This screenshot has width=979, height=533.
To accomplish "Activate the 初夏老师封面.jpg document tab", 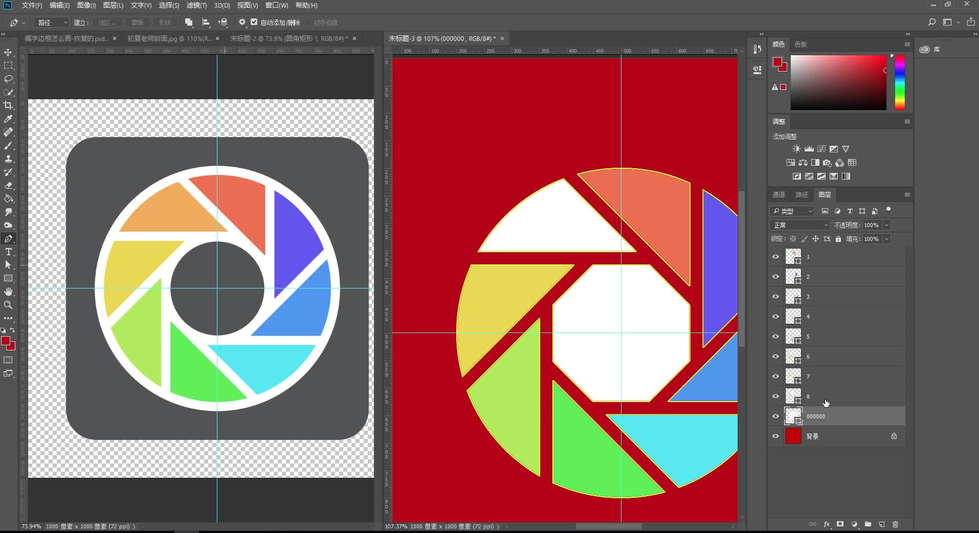I will (x=169, y=38).
